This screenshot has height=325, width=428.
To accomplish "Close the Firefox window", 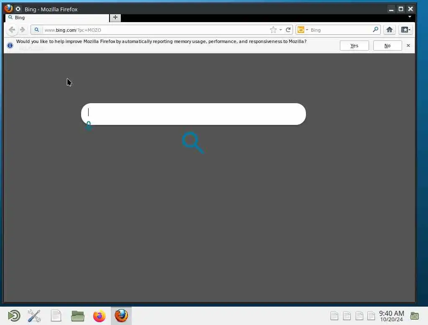I will pos(410,9).
